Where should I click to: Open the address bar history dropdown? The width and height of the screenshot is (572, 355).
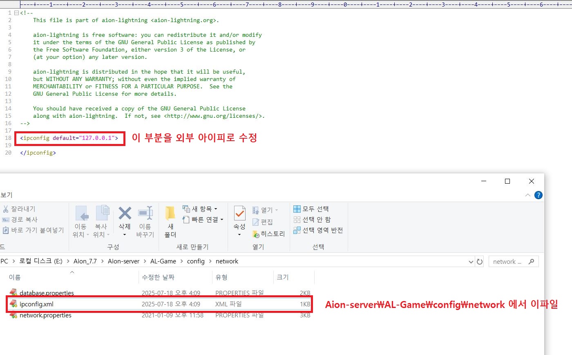(x=471, y=261)
